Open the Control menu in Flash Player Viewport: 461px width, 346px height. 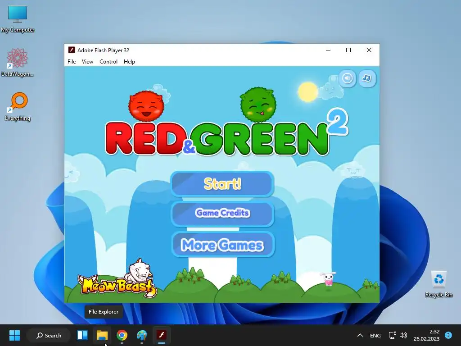[x=108, y=61]
